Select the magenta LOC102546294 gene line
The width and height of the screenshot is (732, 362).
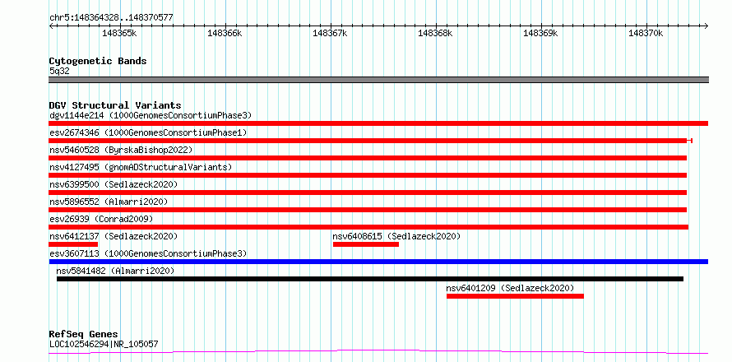tap(378, 351)
